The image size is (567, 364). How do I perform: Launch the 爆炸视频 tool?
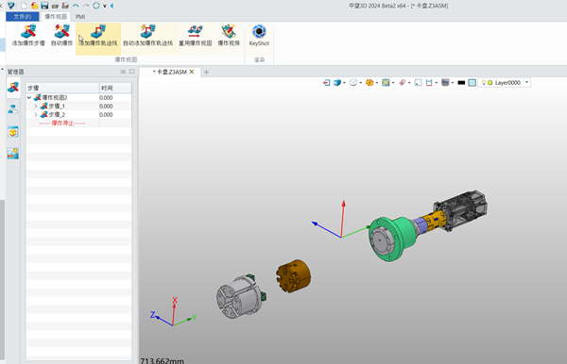click(x=229, y=35)
